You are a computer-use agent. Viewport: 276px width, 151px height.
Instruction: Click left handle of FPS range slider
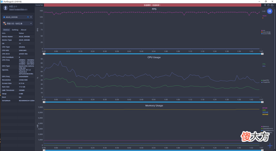pyautogui.click(x=44, y=54)
